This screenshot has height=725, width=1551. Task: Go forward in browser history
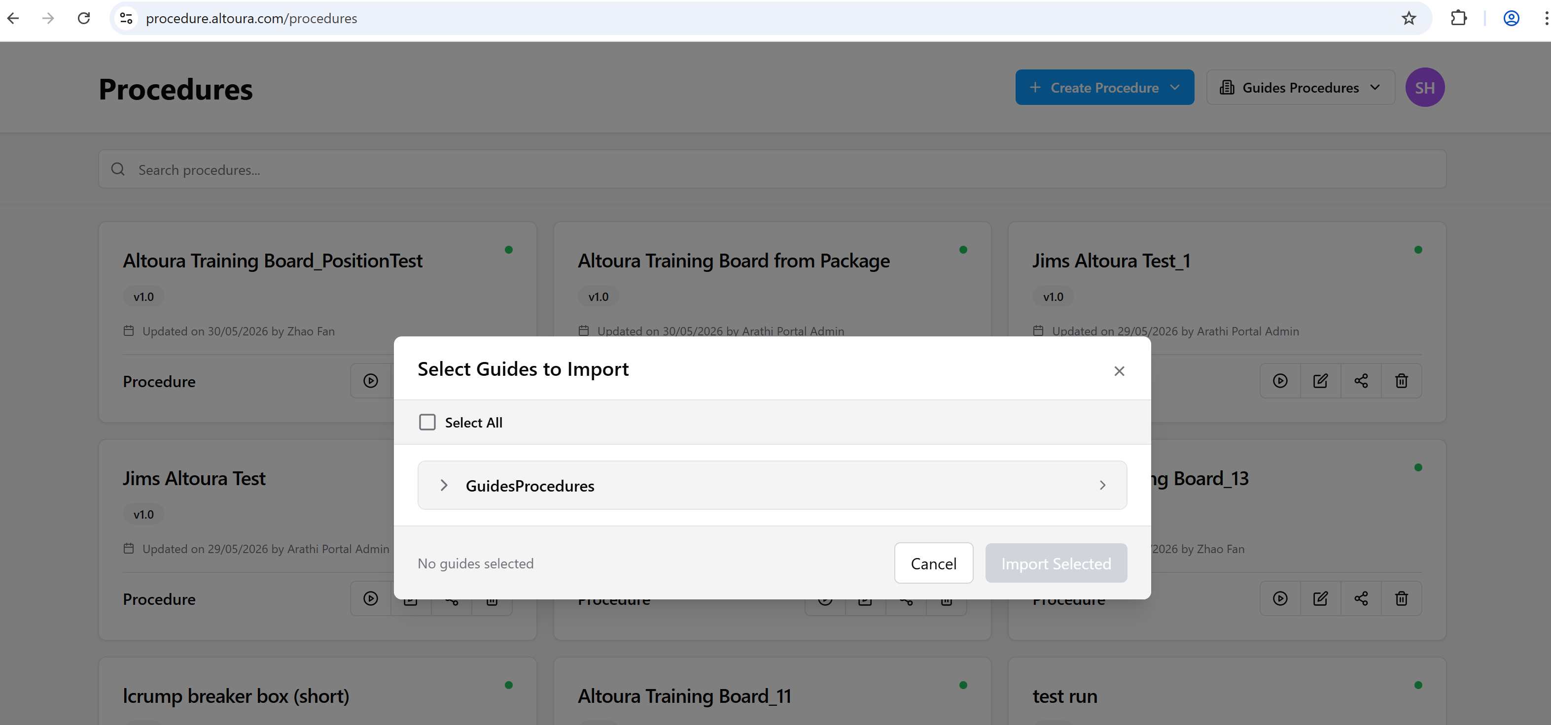click(48, 18)
